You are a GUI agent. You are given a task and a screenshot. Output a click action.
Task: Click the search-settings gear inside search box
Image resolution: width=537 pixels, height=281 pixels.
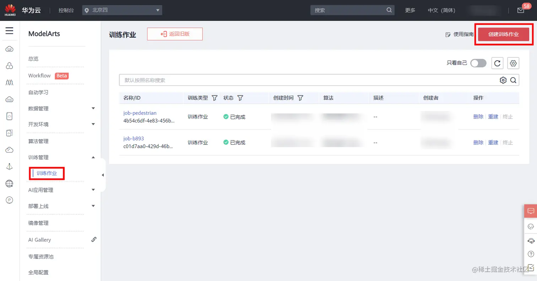tap(503, 80)
